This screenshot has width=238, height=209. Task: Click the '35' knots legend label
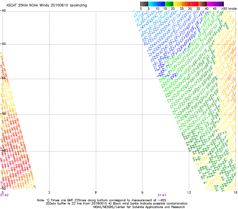[198, 9]
